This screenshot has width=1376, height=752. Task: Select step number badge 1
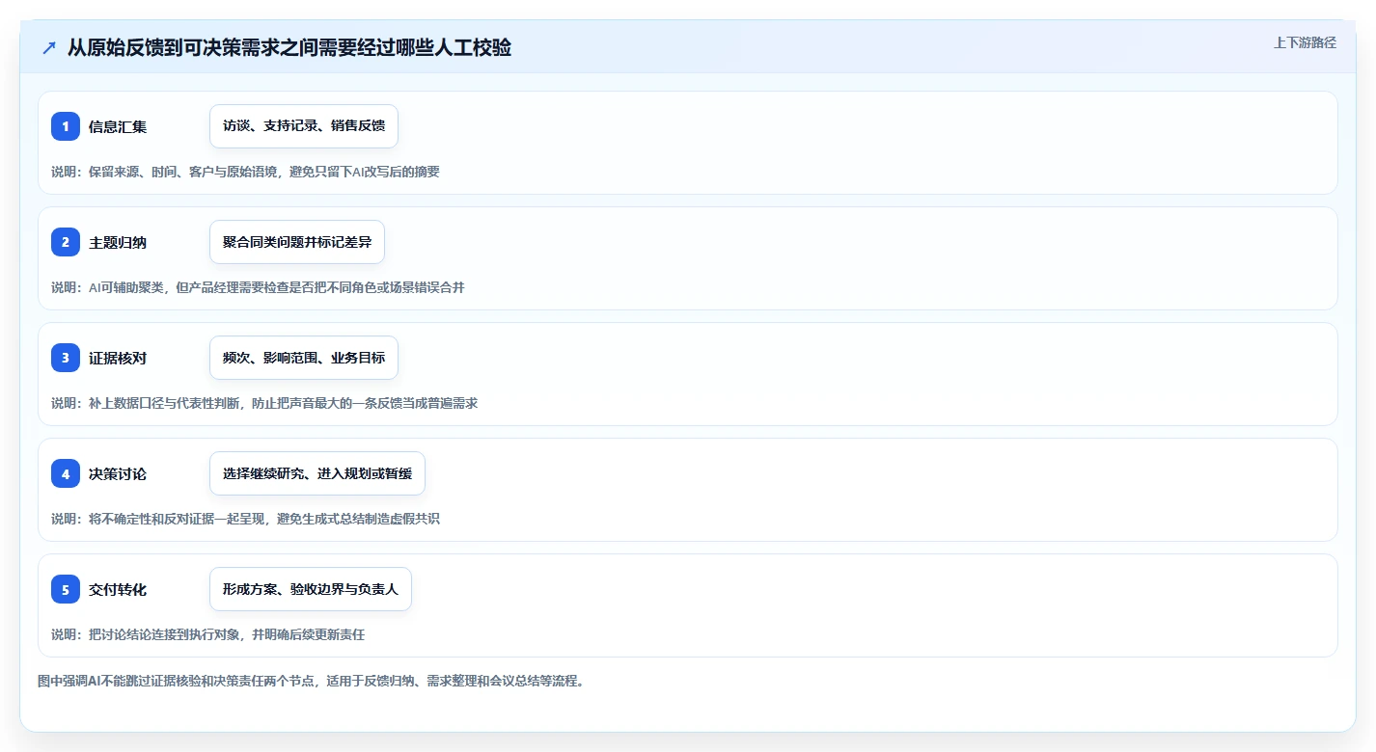[x=66, y=126]
